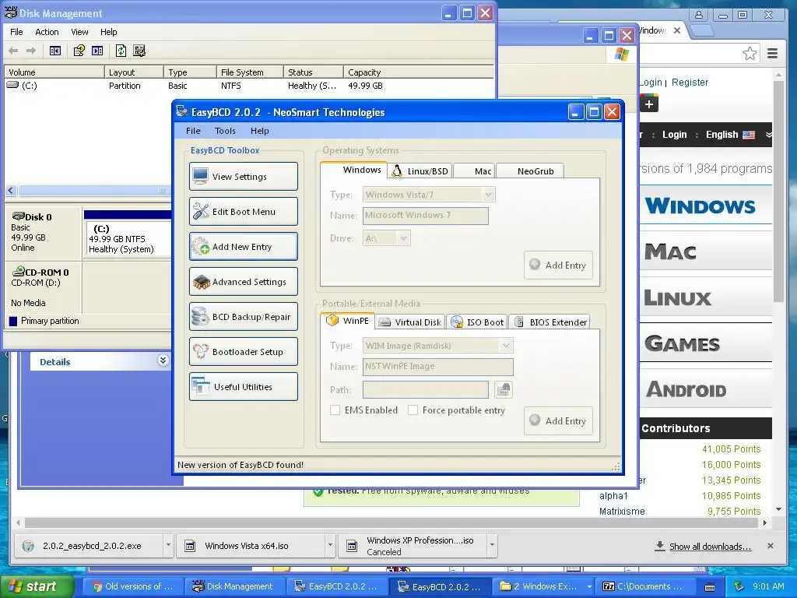Click the Path input field in WinPE tab
The height and width of the screenshot is (598, 797).
coord(426,390)
